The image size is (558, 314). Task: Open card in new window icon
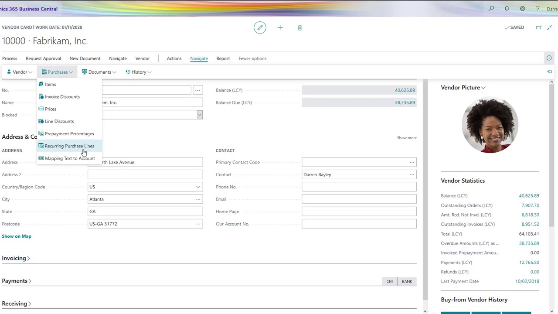(x=539, y=27)
